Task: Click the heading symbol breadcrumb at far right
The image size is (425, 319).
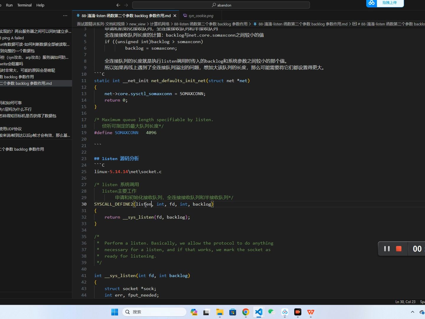Action: tap(389, 24)
